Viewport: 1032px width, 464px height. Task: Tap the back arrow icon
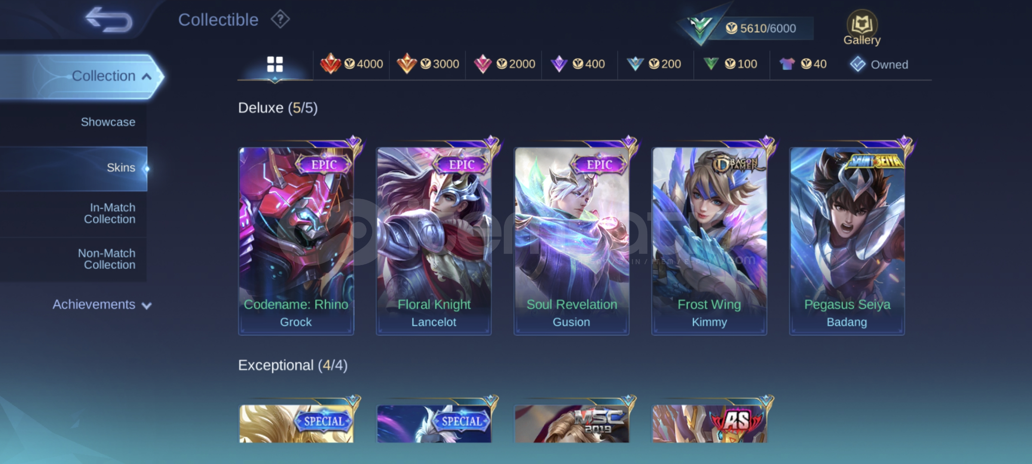point(109,20)
